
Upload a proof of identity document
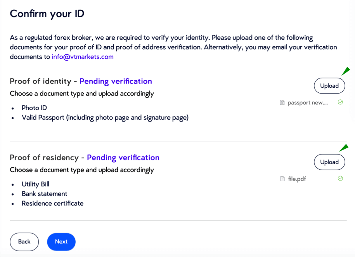(329, 86)
